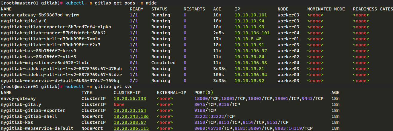Click pod IP 10.10.30.84
Viewport: 393px width, 131px height.
pyautogui.click(x=250, y=57)
